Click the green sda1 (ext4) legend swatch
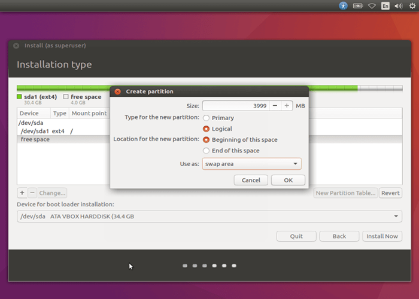Image resolution: width=419 pixels, height=299 pixels. [x=19, y=97]
